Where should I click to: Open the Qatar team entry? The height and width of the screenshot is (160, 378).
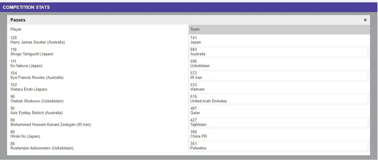coord(195,113)
